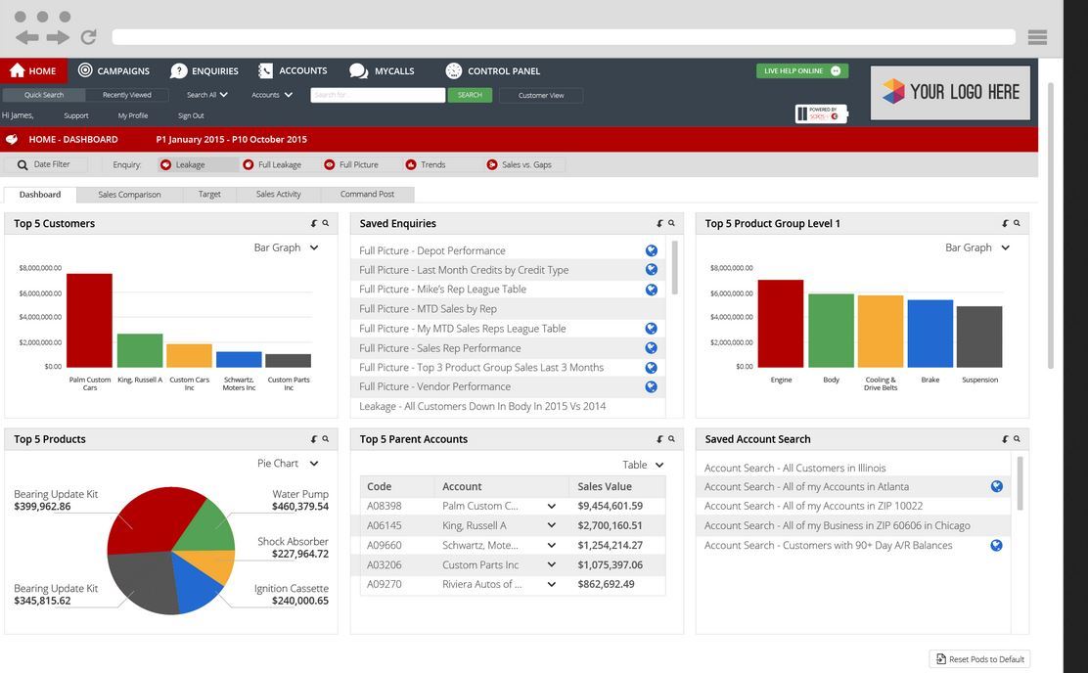Switch to the Command Post tab
The image size is (1088, 673).
pyautogui.click(x=367, y=194)
